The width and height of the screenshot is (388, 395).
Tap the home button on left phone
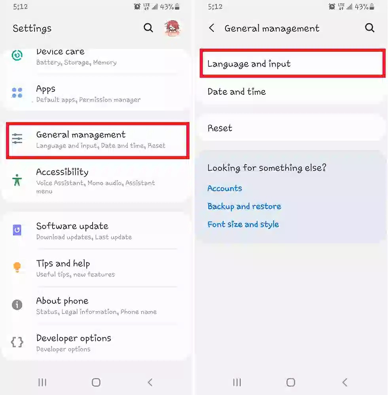click(96, 382)
